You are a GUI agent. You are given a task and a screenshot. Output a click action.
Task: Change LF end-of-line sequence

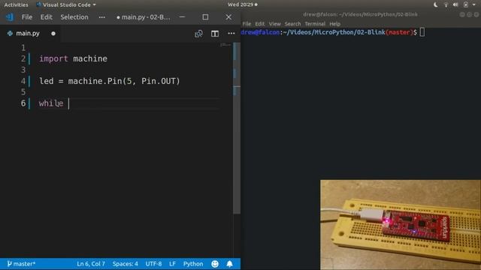172,263
